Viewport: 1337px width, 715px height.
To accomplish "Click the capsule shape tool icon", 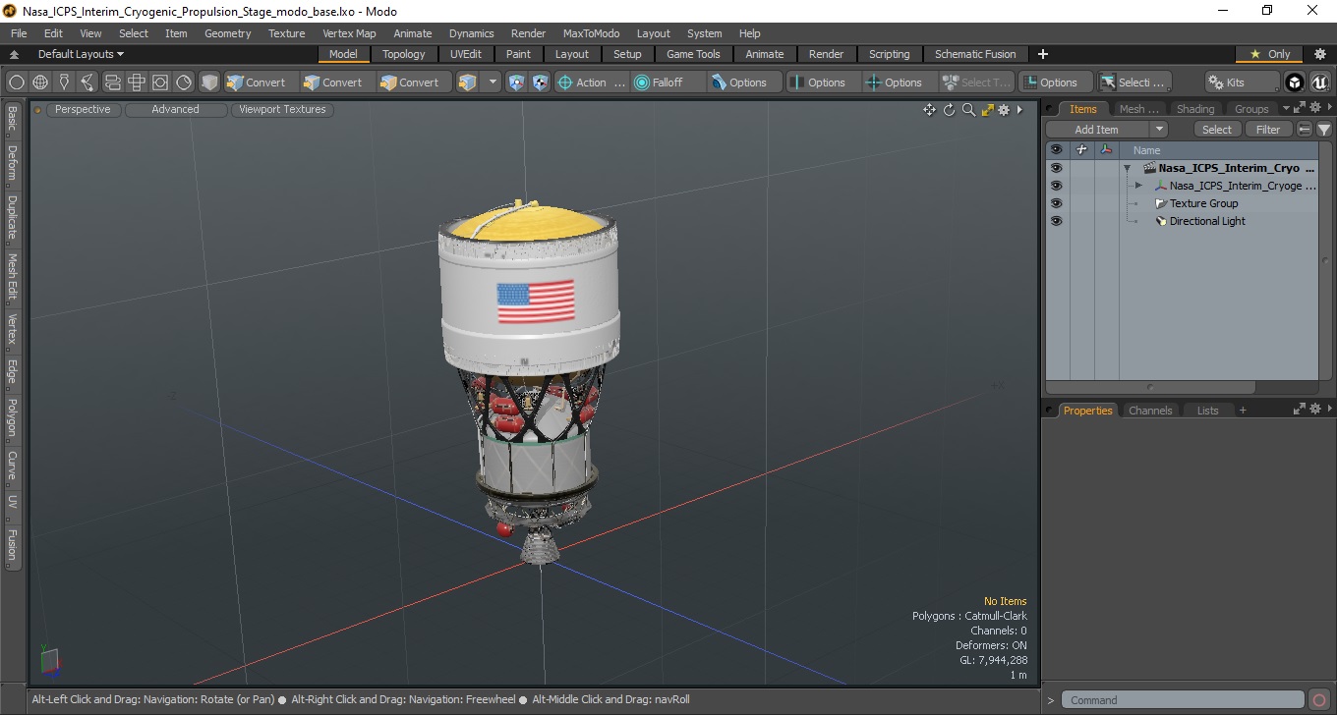I will [x=112, y=82].
